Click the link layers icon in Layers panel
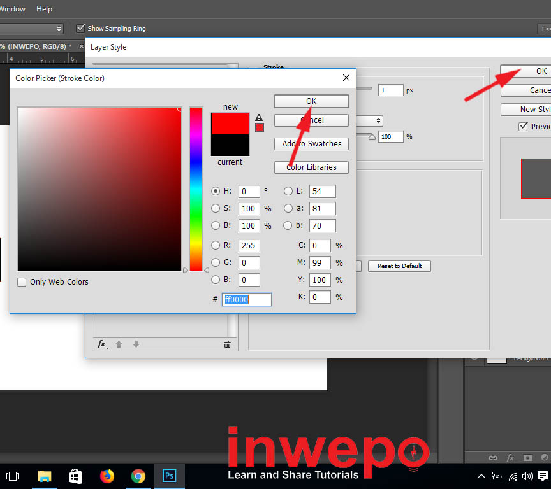The width and height of the screenshot is (551, 489). 493,457
